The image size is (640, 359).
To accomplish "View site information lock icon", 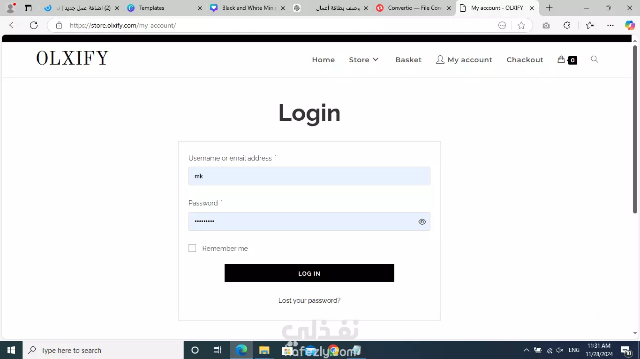I will 59,25.
